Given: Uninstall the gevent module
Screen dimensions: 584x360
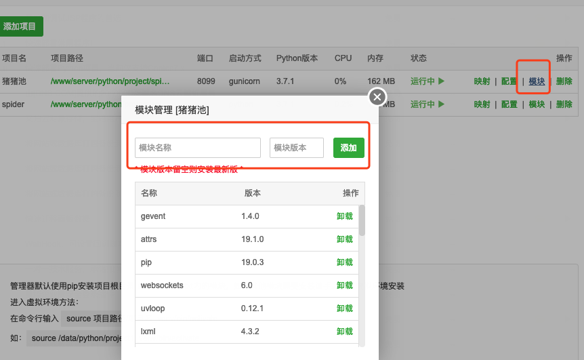Looking at the screenshot, I should [x=344, y=216].
